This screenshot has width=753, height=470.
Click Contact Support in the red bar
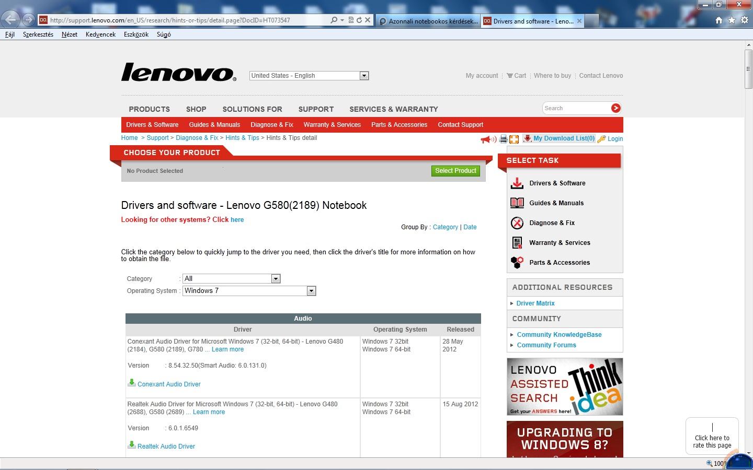tap(460, 125)
